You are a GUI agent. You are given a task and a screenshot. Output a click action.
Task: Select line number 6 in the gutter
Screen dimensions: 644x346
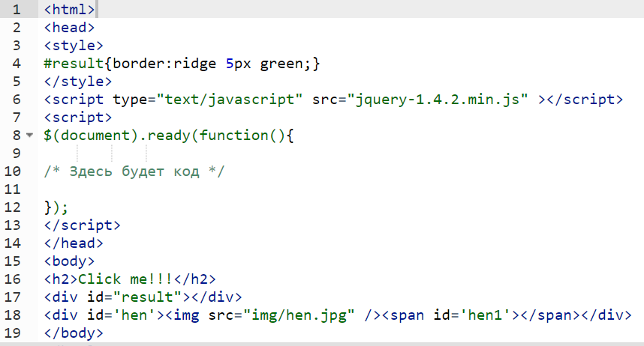click(17, 100)
